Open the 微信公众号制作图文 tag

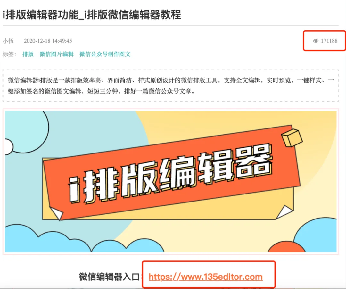point(105,54)
